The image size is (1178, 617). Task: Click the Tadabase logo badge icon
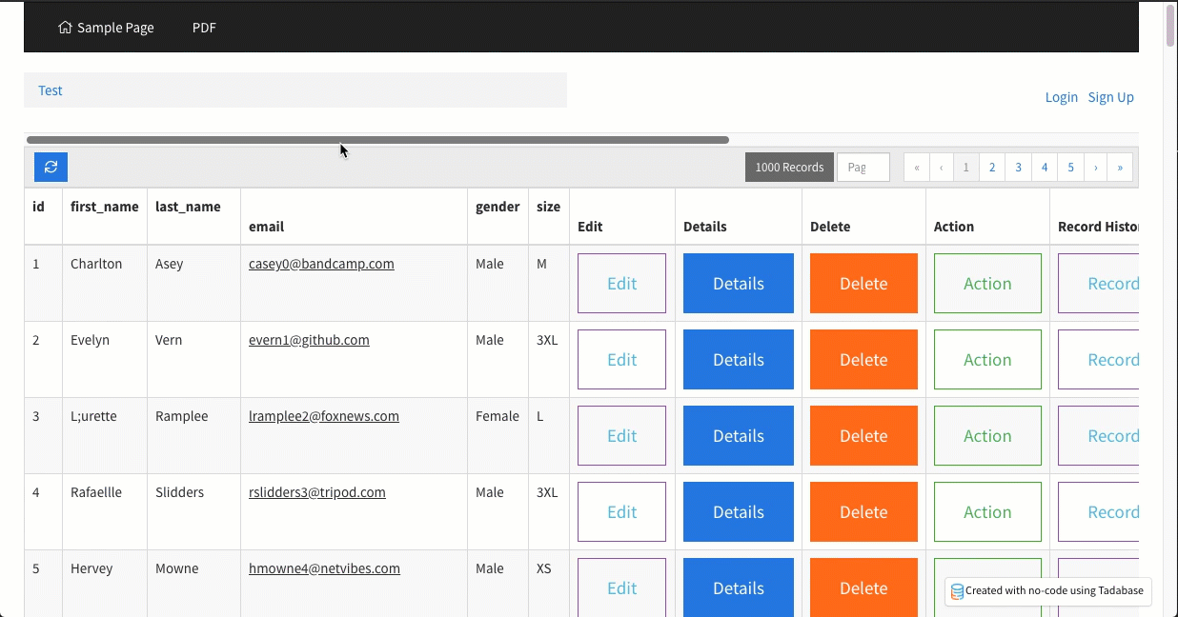point(957,591)
